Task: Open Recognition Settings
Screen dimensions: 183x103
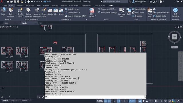Action: (x=108, y=12)
